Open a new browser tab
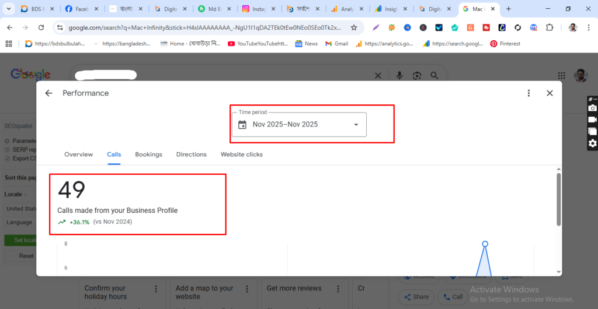The width and height of the screenshot is (598, 309). tap(509, 9)
